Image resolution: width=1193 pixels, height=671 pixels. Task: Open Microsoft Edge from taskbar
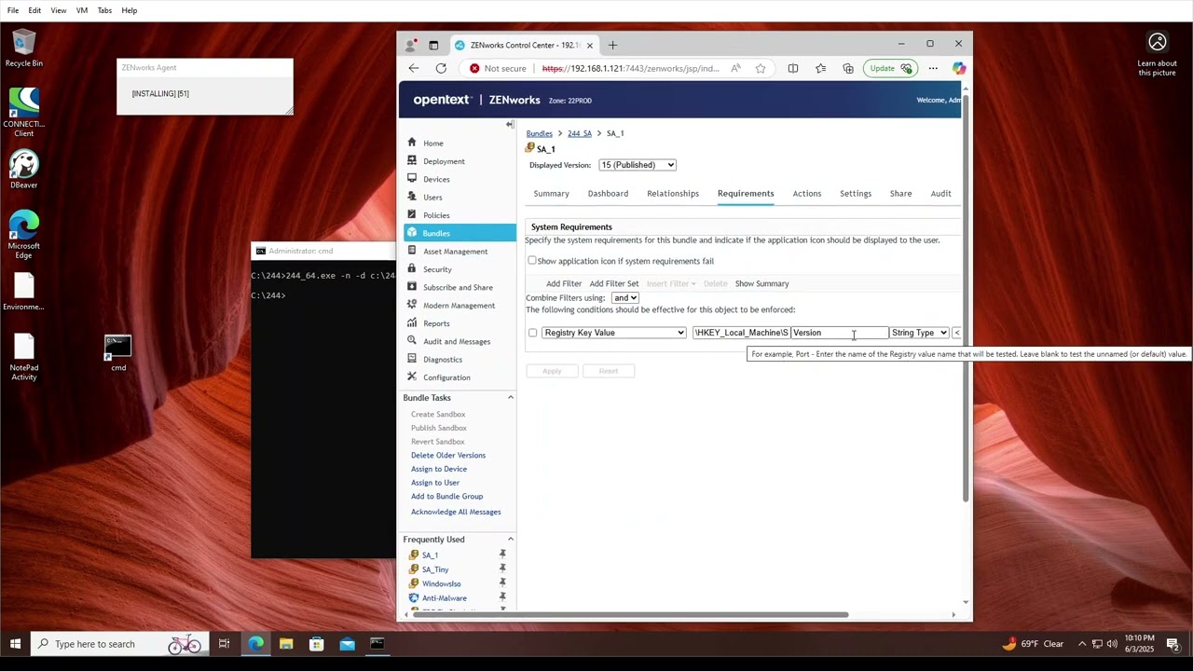tap(255, 644)
